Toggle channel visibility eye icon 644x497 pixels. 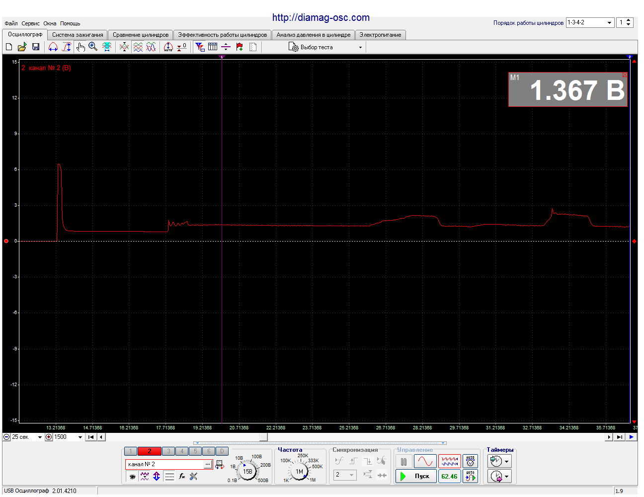[133, 476]
